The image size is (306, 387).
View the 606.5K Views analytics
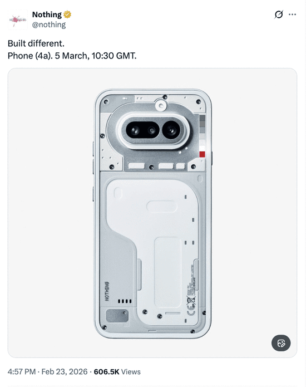[117, 372]
